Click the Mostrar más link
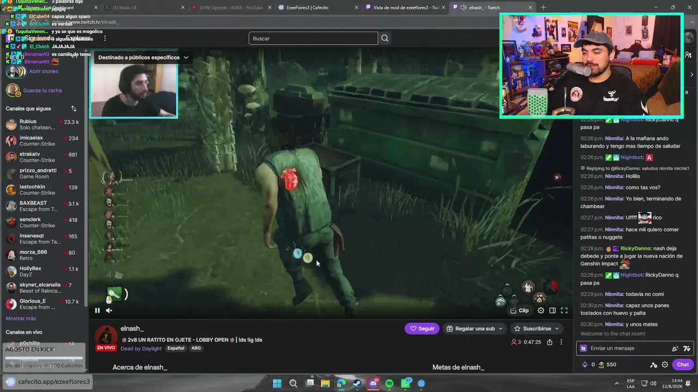 21,318
